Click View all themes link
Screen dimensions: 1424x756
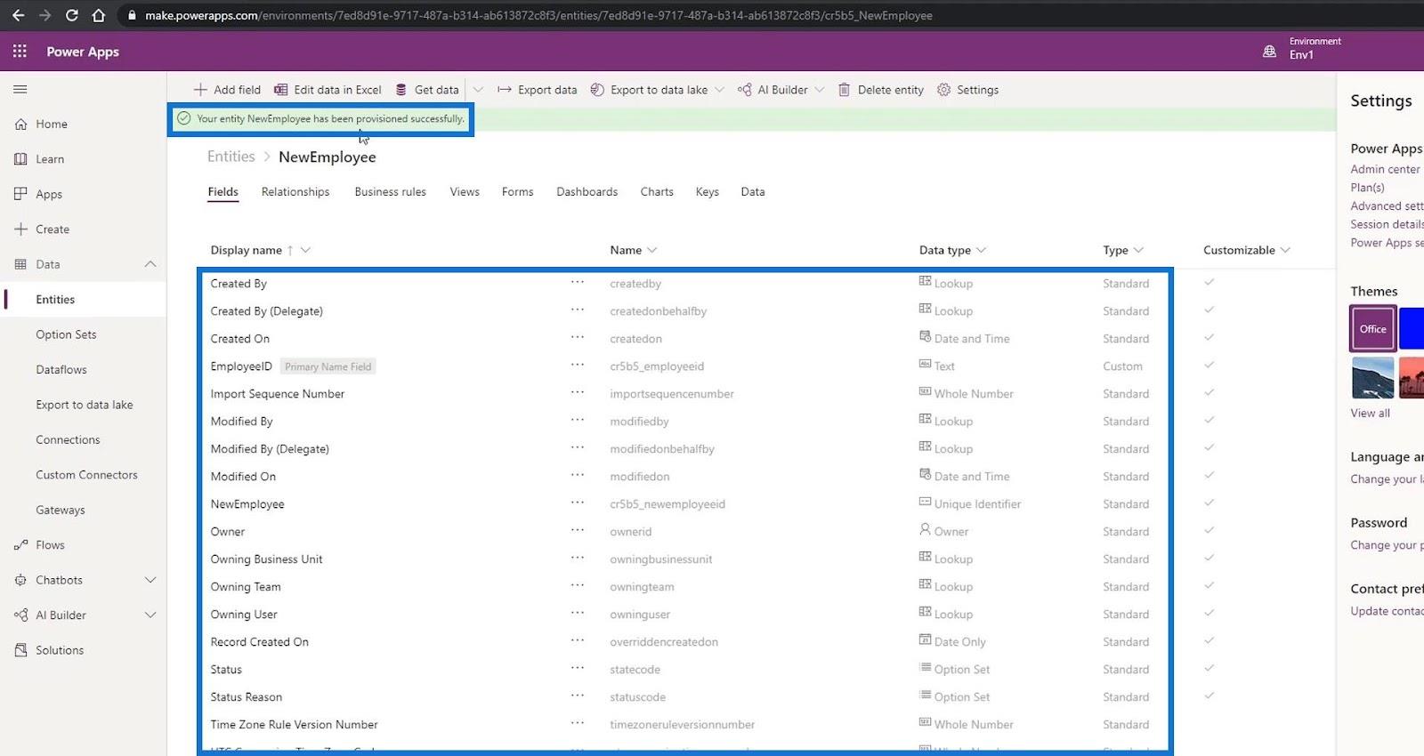[1370, 414]
